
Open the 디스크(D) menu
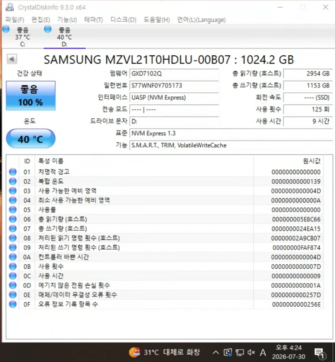point(123,20)
